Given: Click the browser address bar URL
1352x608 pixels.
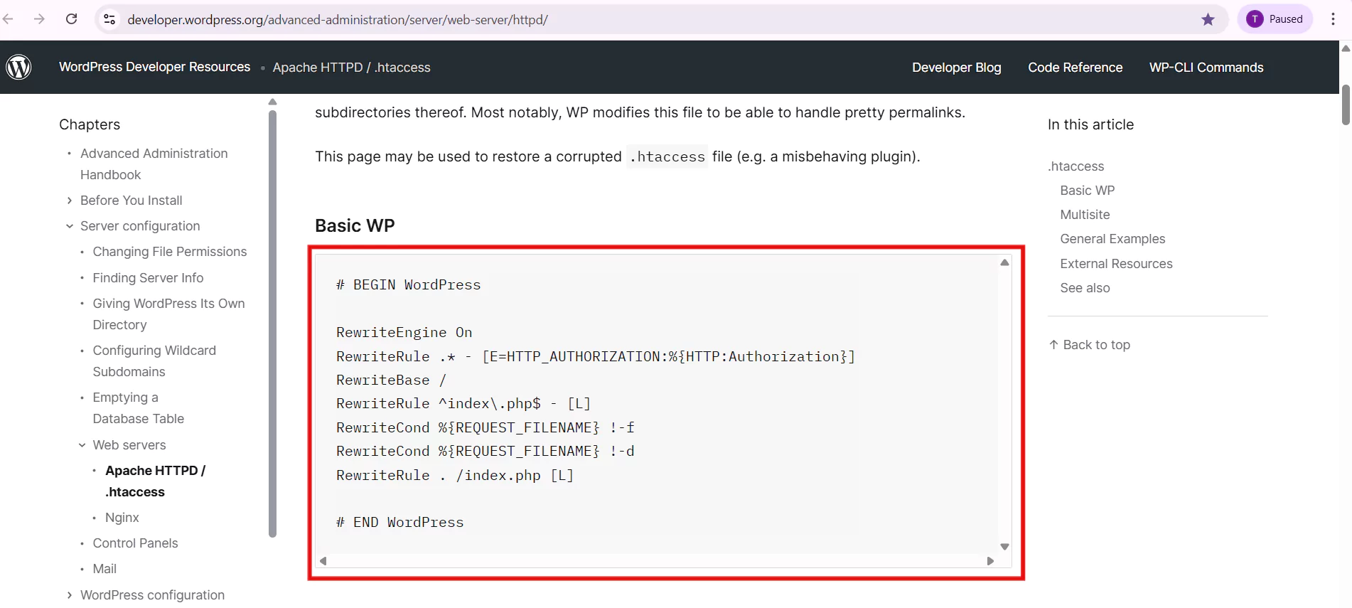Looking at the screenshot, I should tap(338, 20).
